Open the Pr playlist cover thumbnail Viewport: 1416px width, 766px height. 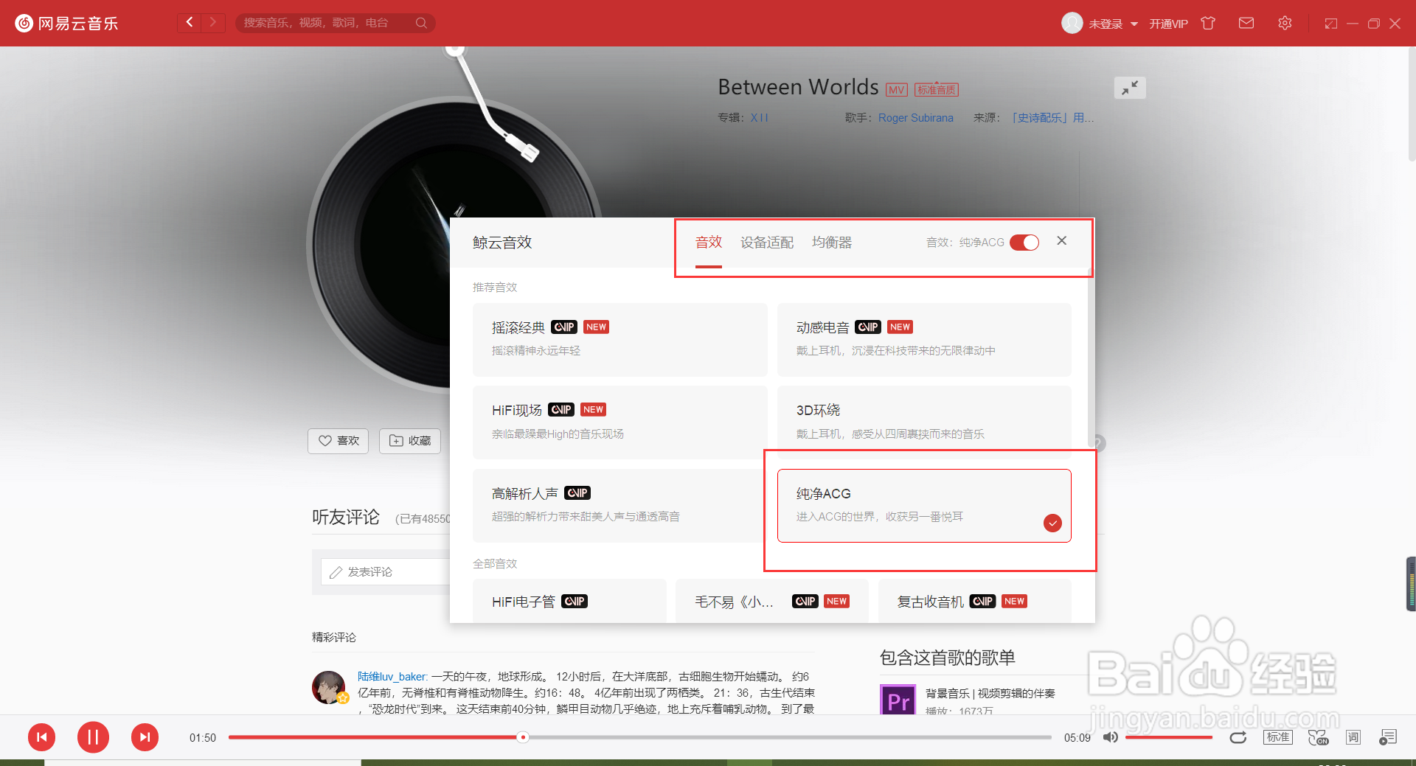pyautogui.click(x=898, y=700)
